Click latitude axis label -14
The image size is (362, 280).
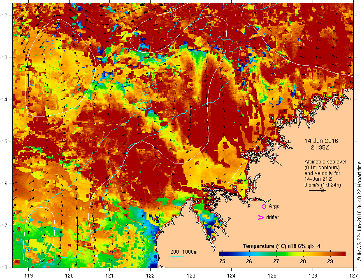[x=4, y=100]
